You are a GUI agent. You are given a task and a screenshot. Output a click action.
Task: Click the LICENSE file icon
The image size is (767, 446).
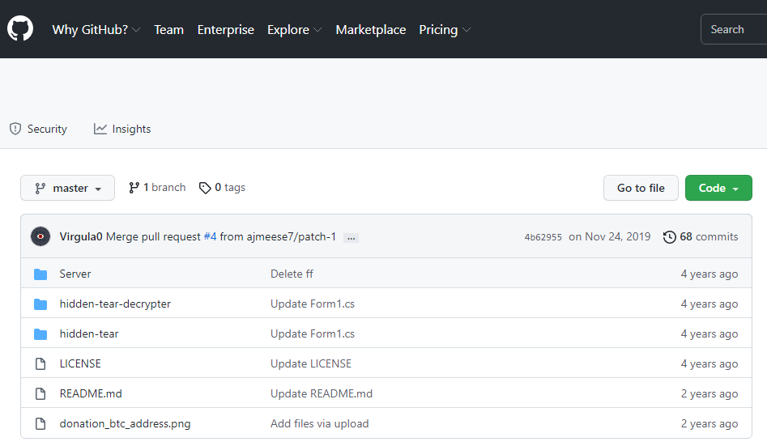(40, 364)
